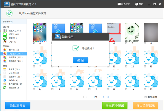The width and height of the screenshot is (164, 111).
Task: Click the 其他图片 (244) icon
Action: [x=5, y=61]
